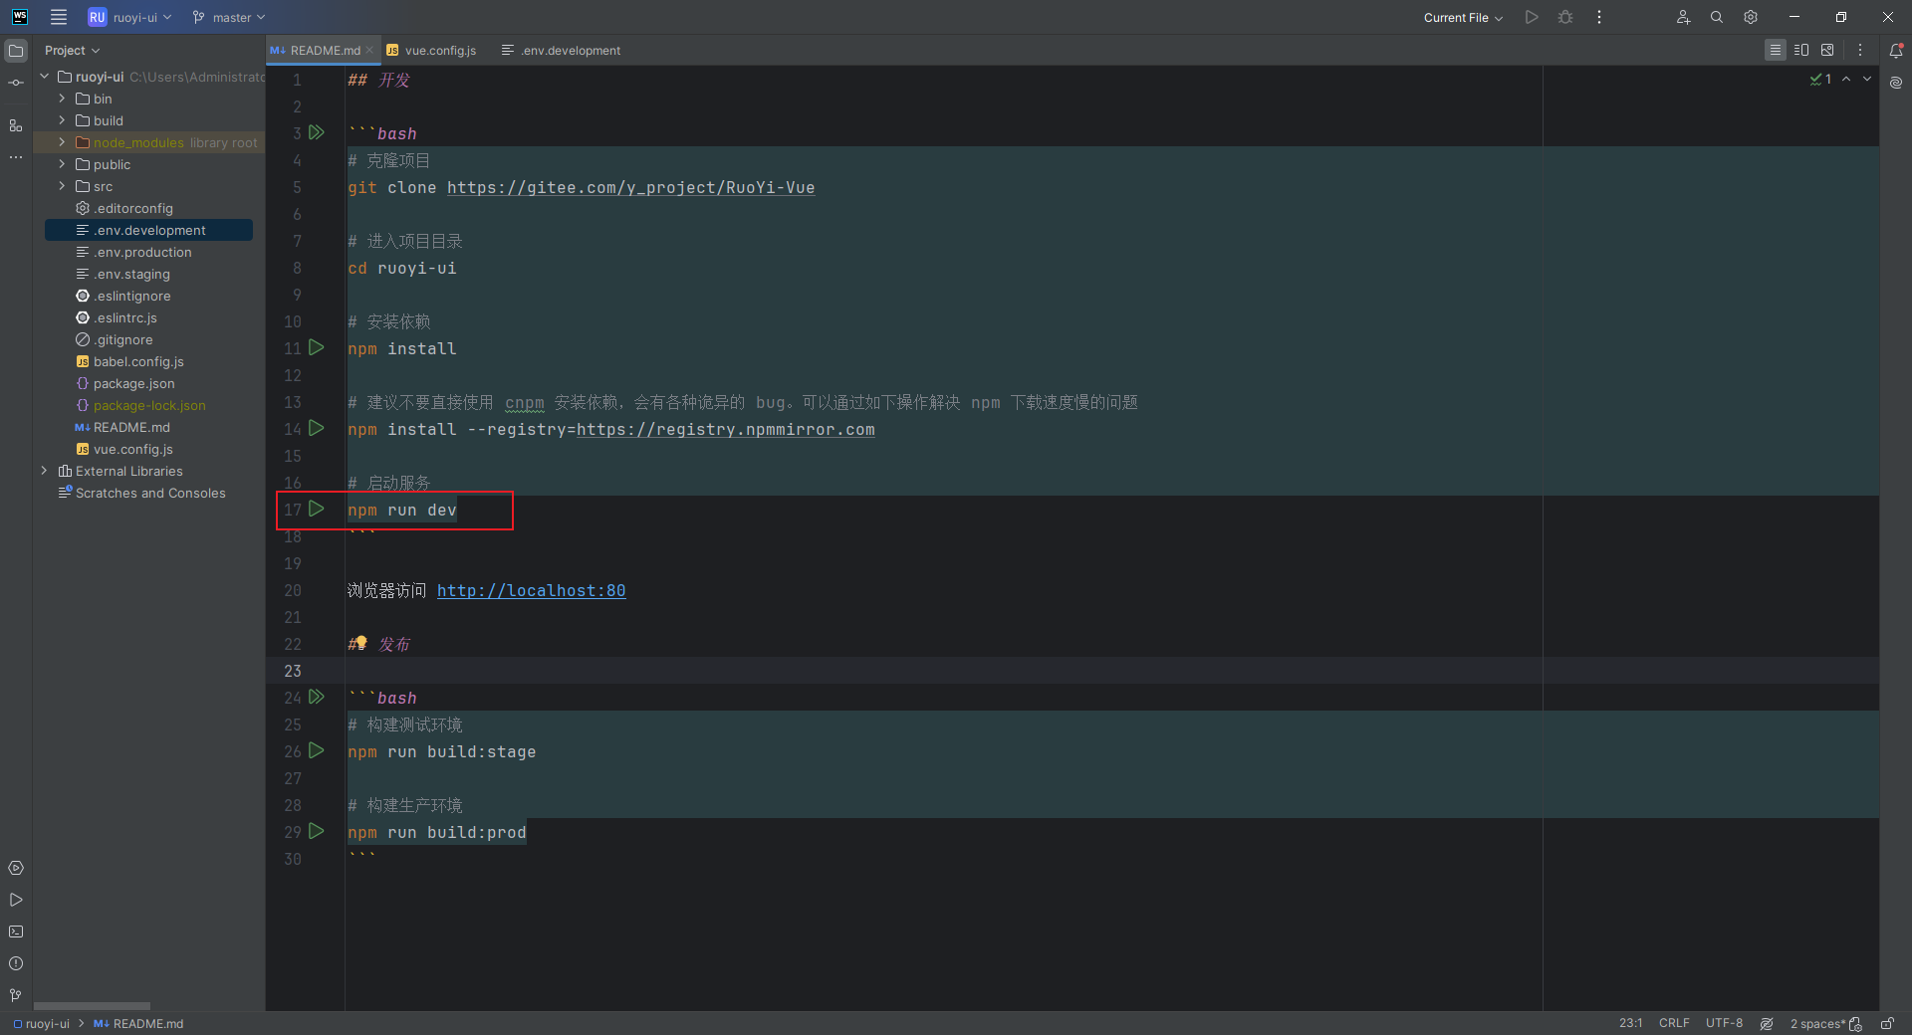Go to line via 23:1 indicator
The height and width of the screenshot is (1035, 1912).
point(1630,1023)
